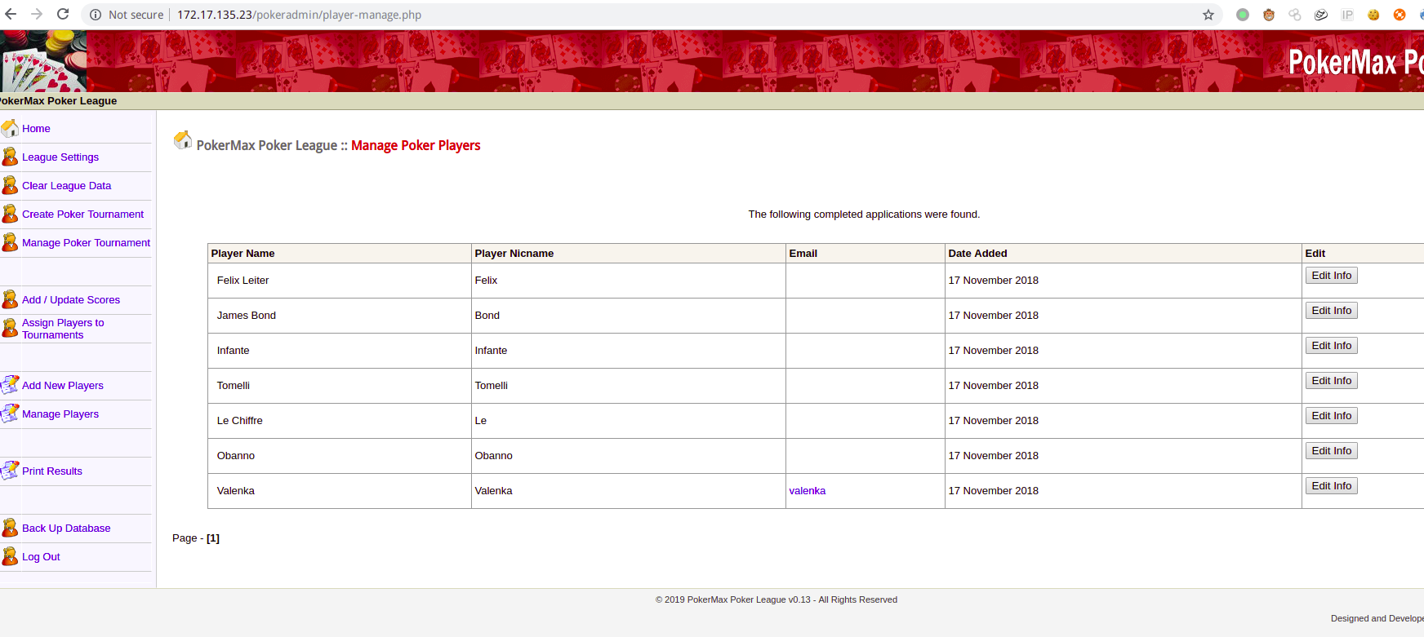Viewport: 1424px width, 637px height.
Task: Click the Add New Players notepad icon
Action: [10, 385]
